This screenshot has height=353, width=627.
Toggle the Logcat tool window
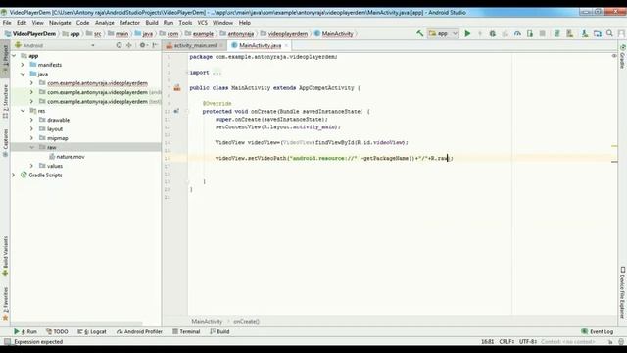coord(92,331)
